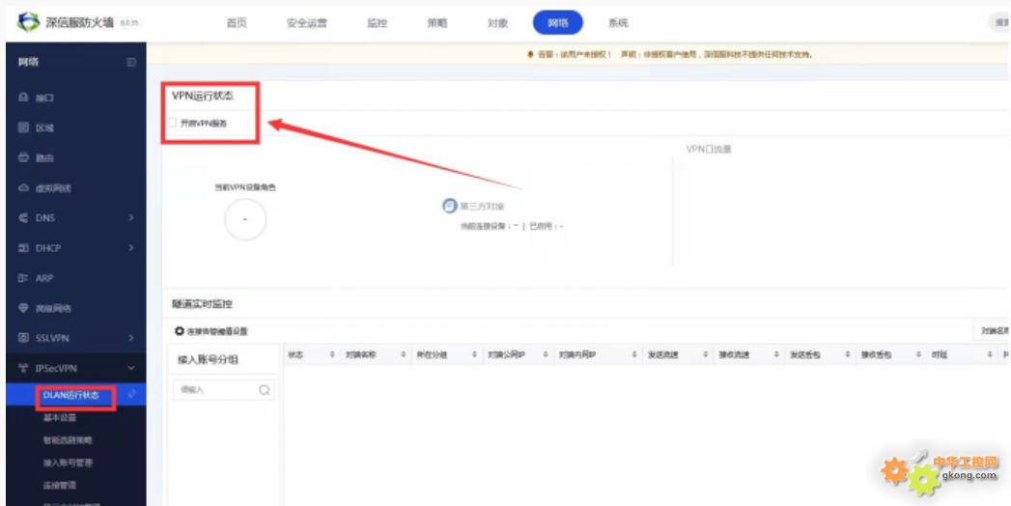Click the magnifier icon in the account group search

(x=265, y=390)
